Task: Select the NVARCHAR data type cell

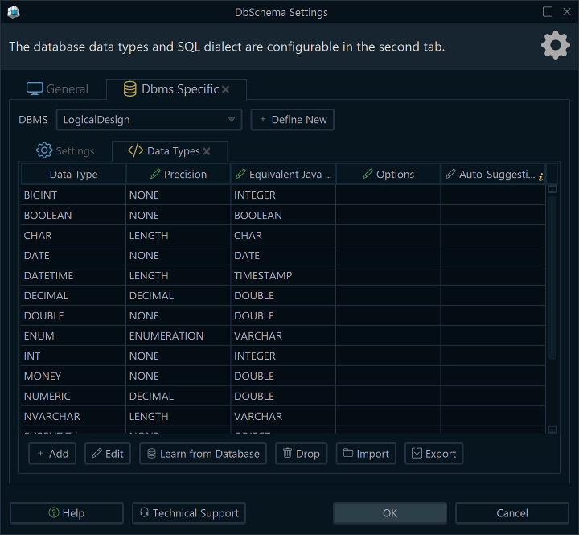Action: [73, 416]
